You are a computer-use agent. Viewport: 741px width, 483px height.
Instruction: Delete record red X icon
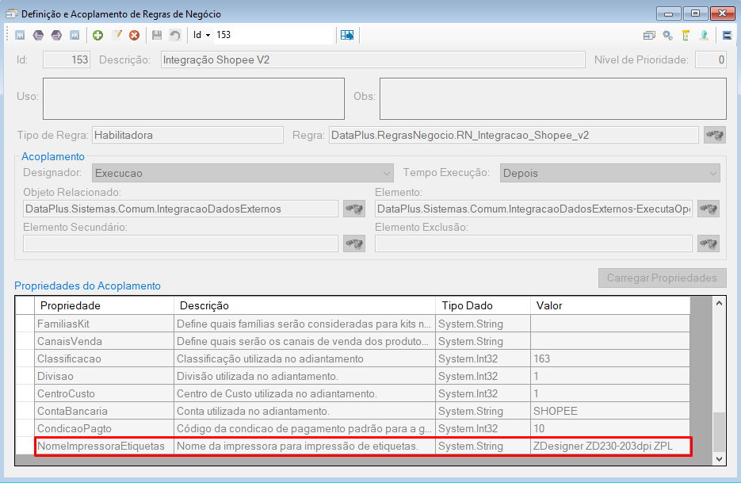point(134,35)
